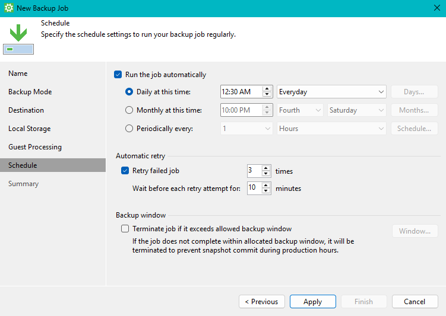The width and height of the screenshot is (446, 316).
Task: Disable the Retry failed job checkbox
Action: click(x=125, y=171)
